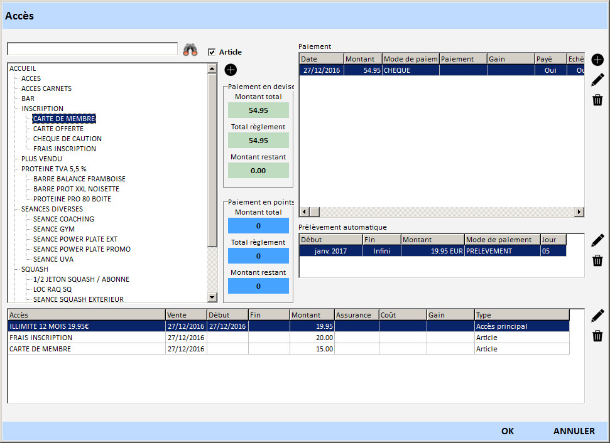Delete the selected Accès row with the trash icon
Image resolution: width=610 pixels, height=443 pixels.
tap(597, 336)
